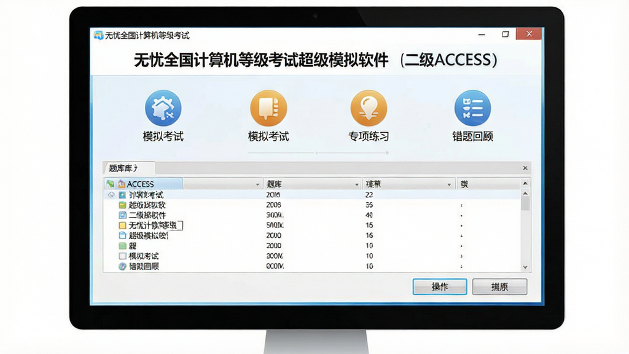Select the 二级模拟软件 row name
Screen dimensions: 629x354
147,215
